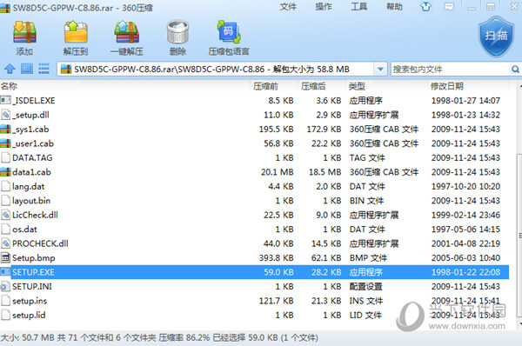Select the lang.dat file name
Viewport: 522px width, 346px height.
pyautogui.click(x=29, y=186)
